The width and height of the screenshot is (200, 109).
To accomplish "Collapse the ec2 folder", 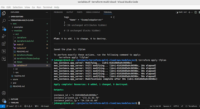I will tap(17, 34).
